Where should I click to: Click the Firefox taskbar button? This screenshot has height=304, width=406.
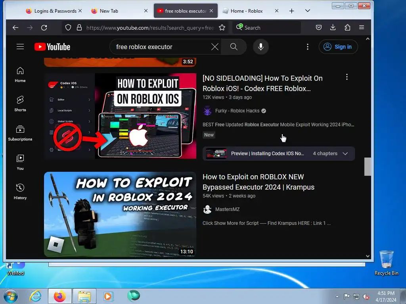point(60,296)
